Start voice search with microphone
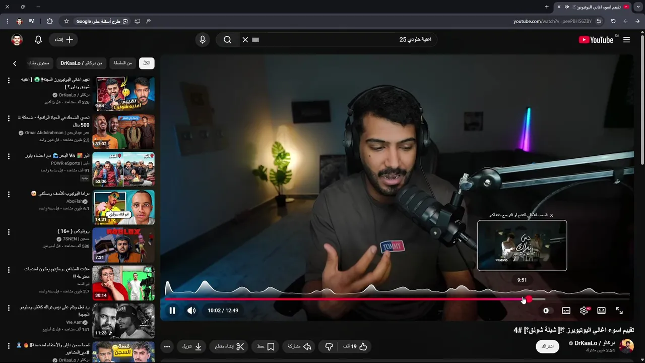645x363 pixels. point(203,40)
